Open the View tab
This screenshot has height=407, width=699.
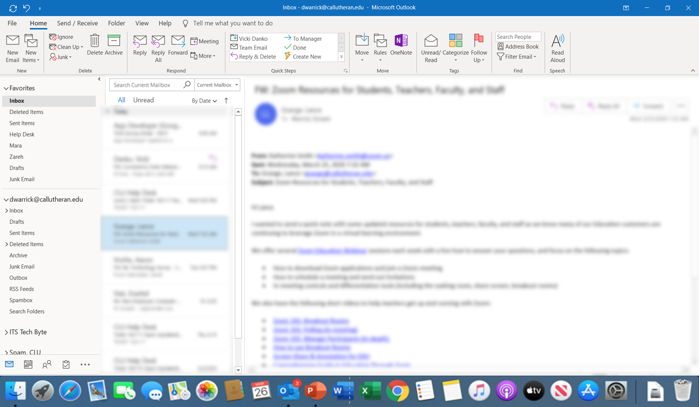pos(142,23)
